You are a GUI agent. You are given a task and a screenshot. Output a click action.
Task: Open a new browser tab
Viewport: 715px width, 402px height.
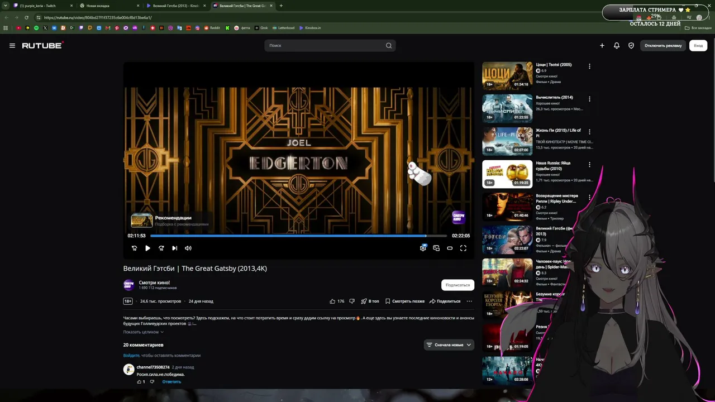point(281,6)
